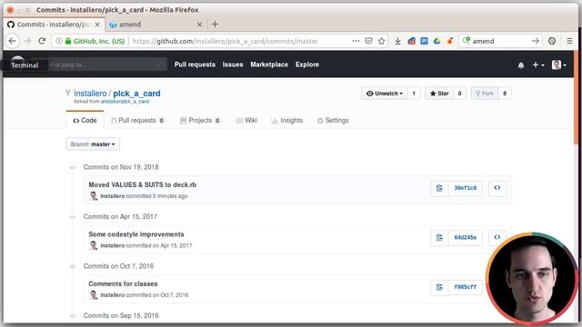Star the pick_a_card repository
This screenshot has height=327, width=582.
439,94
